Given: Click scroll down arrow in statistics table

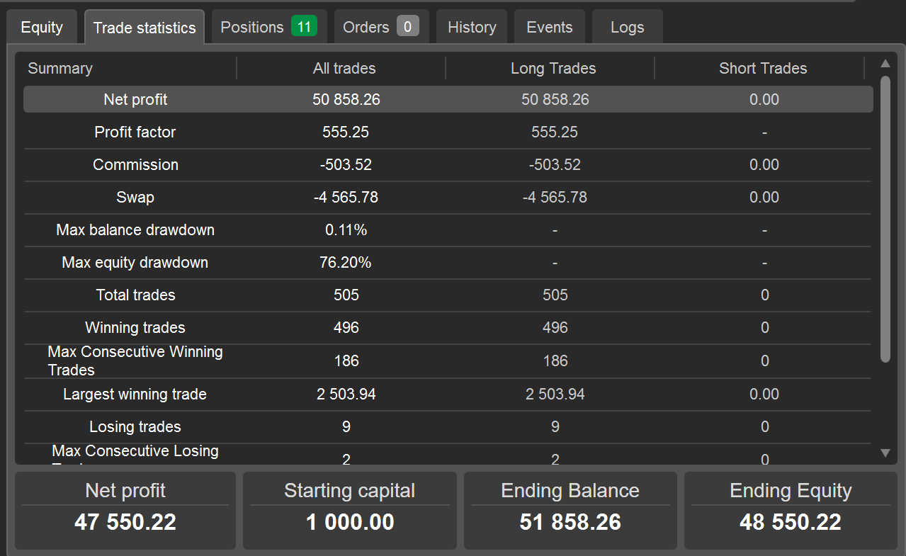Looking at the screenshot, I should tap(885, 453).
